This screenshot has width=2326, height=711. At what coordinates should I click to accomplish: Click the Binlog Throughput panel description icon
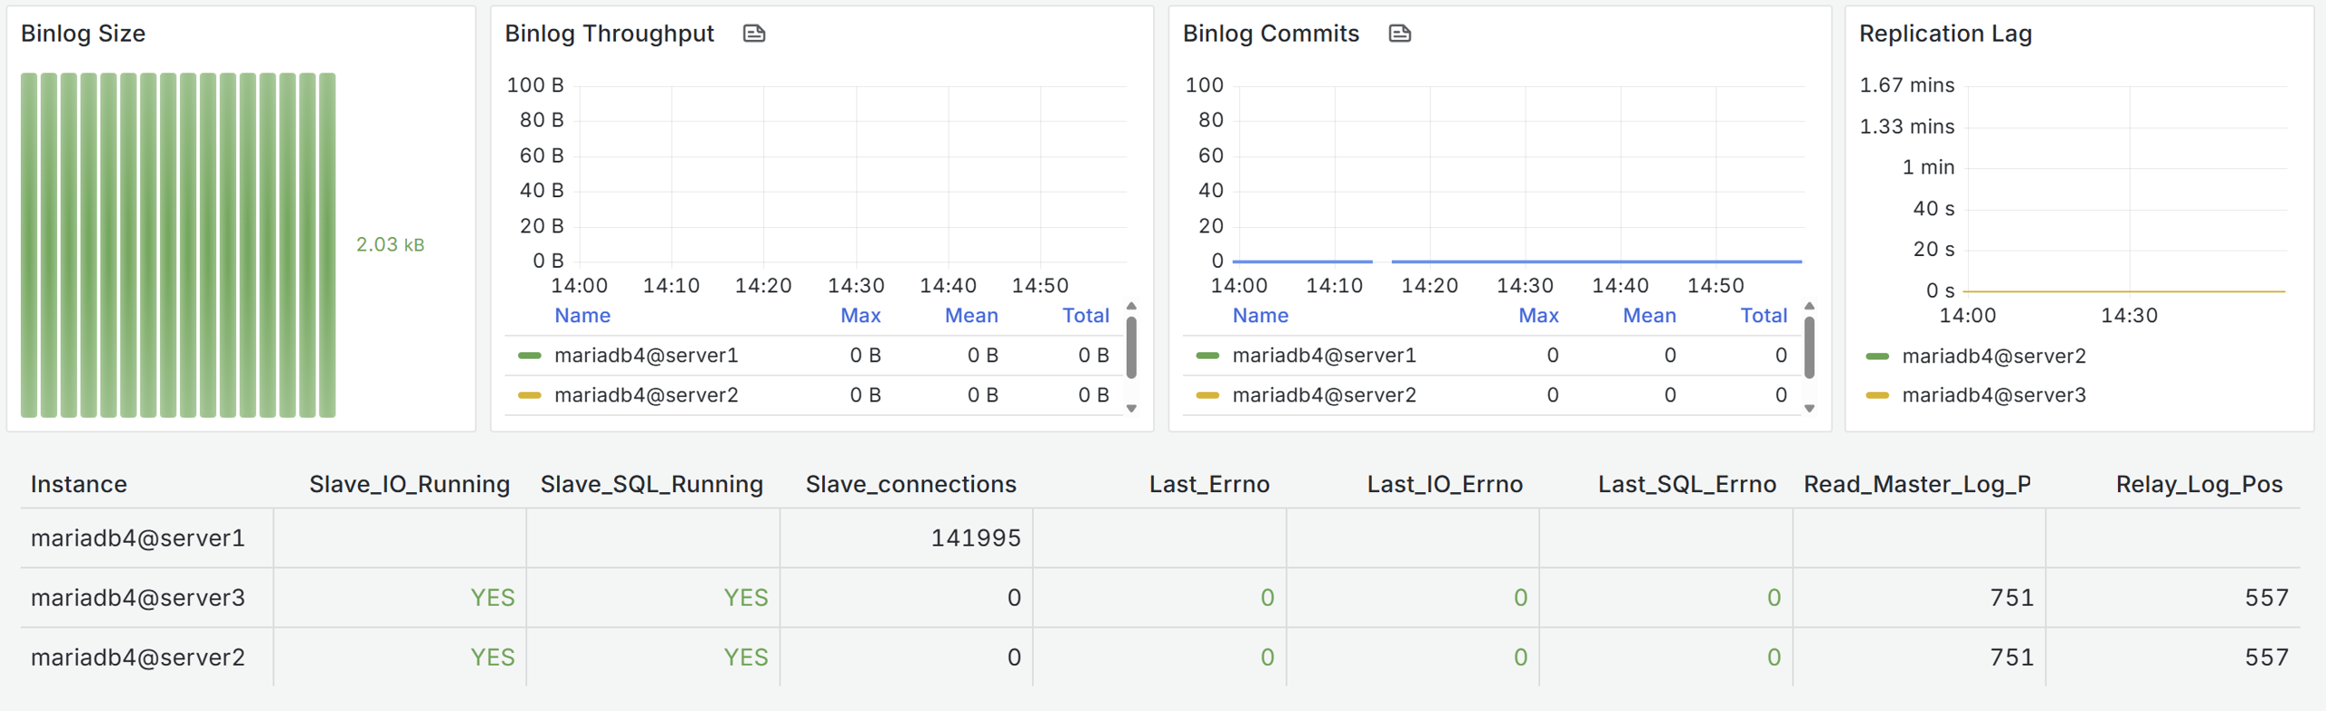click(x=753, y=34)
